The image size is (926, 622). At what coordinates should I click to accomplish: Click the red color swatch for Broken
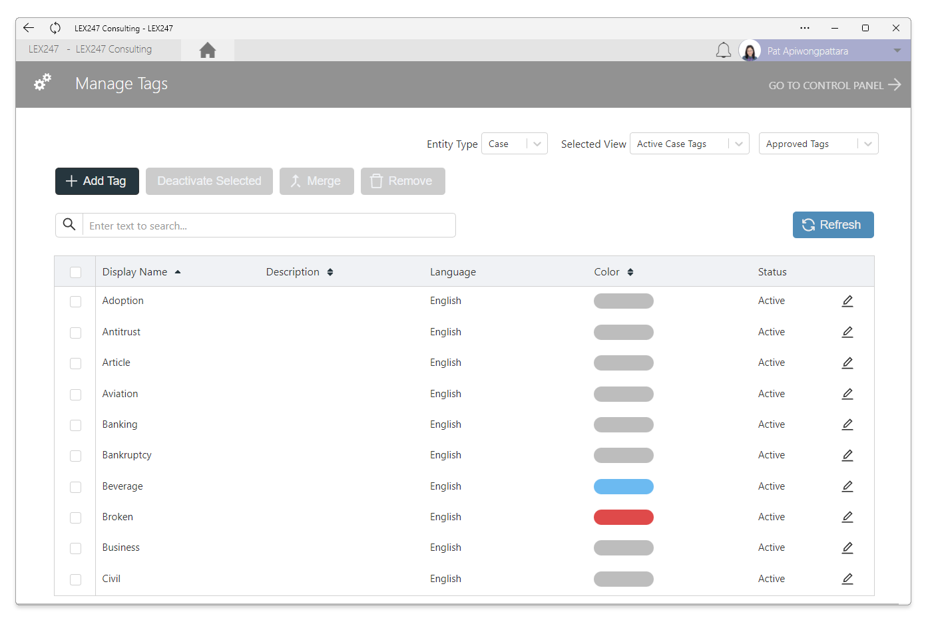tap(623, 517)
